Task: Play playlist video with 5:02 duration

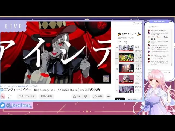Action: pos(126,68)
